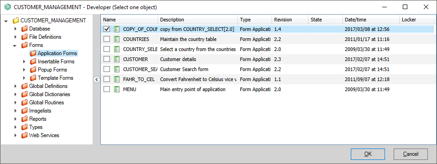Sort the list by the Revision column header
The image size is (437, 164).
[290, 20]
